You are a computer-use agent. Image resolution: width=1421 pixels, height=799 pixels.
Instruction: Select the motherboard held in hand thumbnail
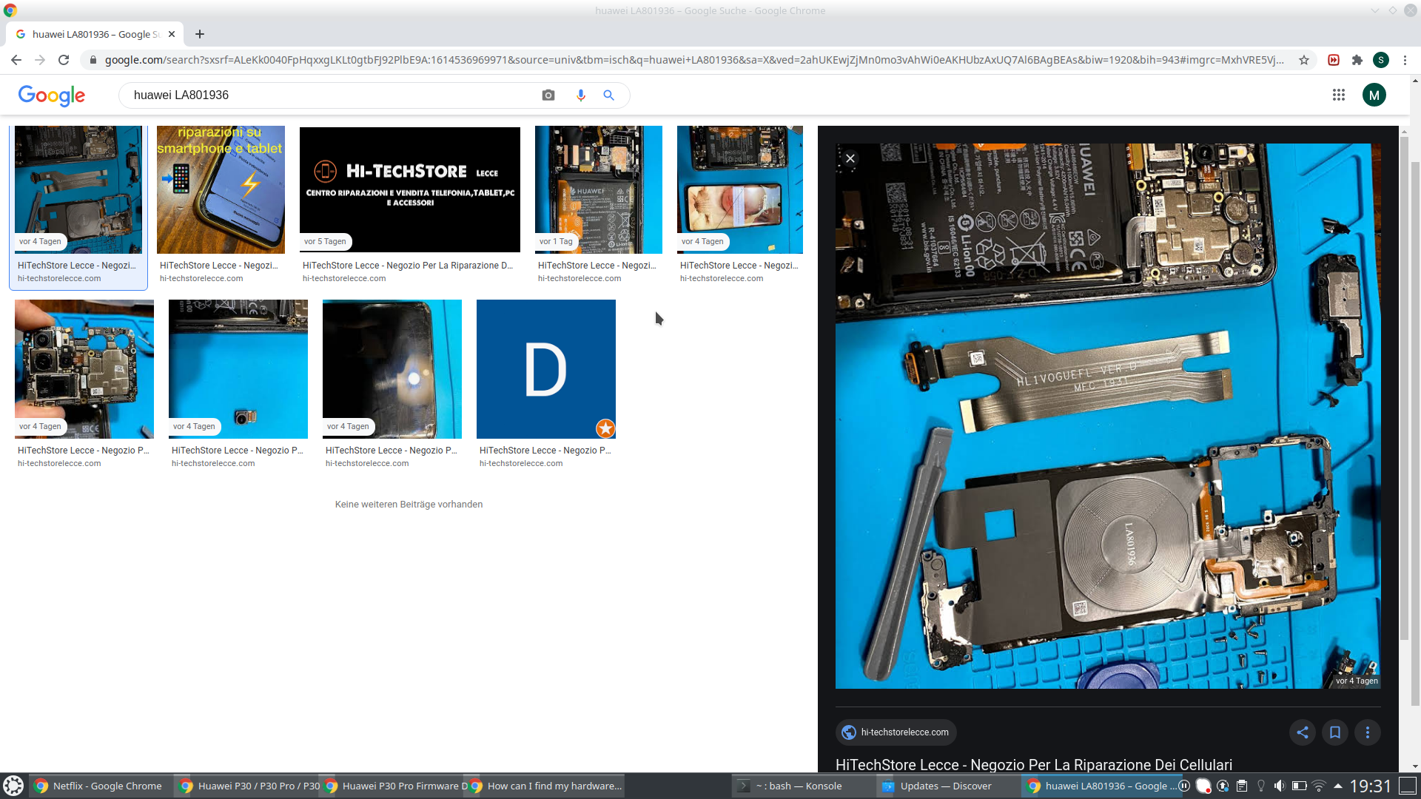pyautogui.click(x=84, y=369)
